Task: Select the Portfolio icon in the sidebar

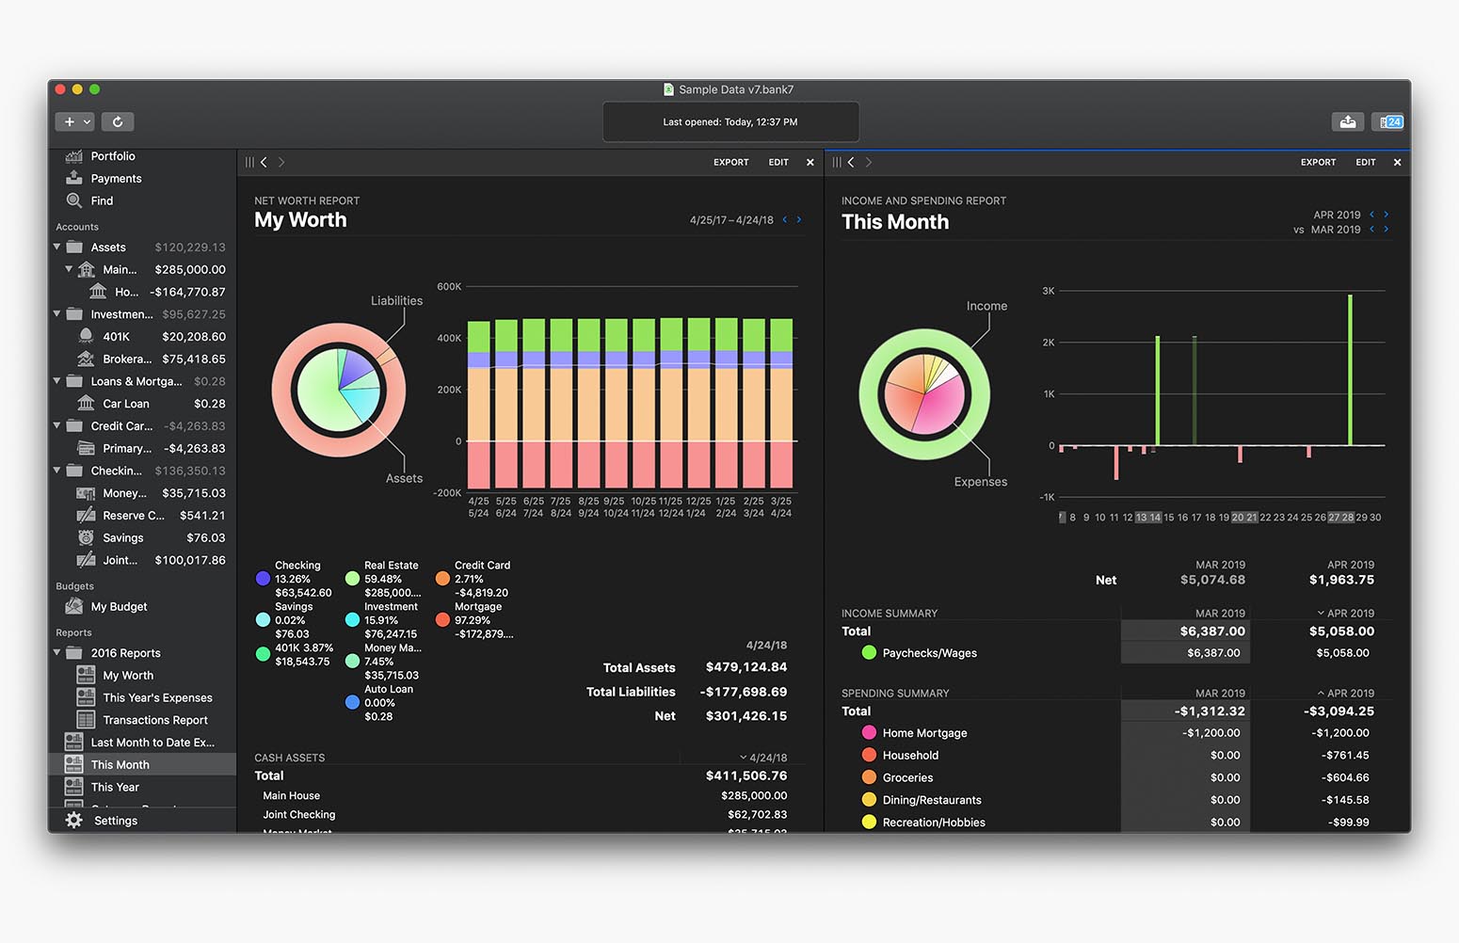Action: [74, 156]
